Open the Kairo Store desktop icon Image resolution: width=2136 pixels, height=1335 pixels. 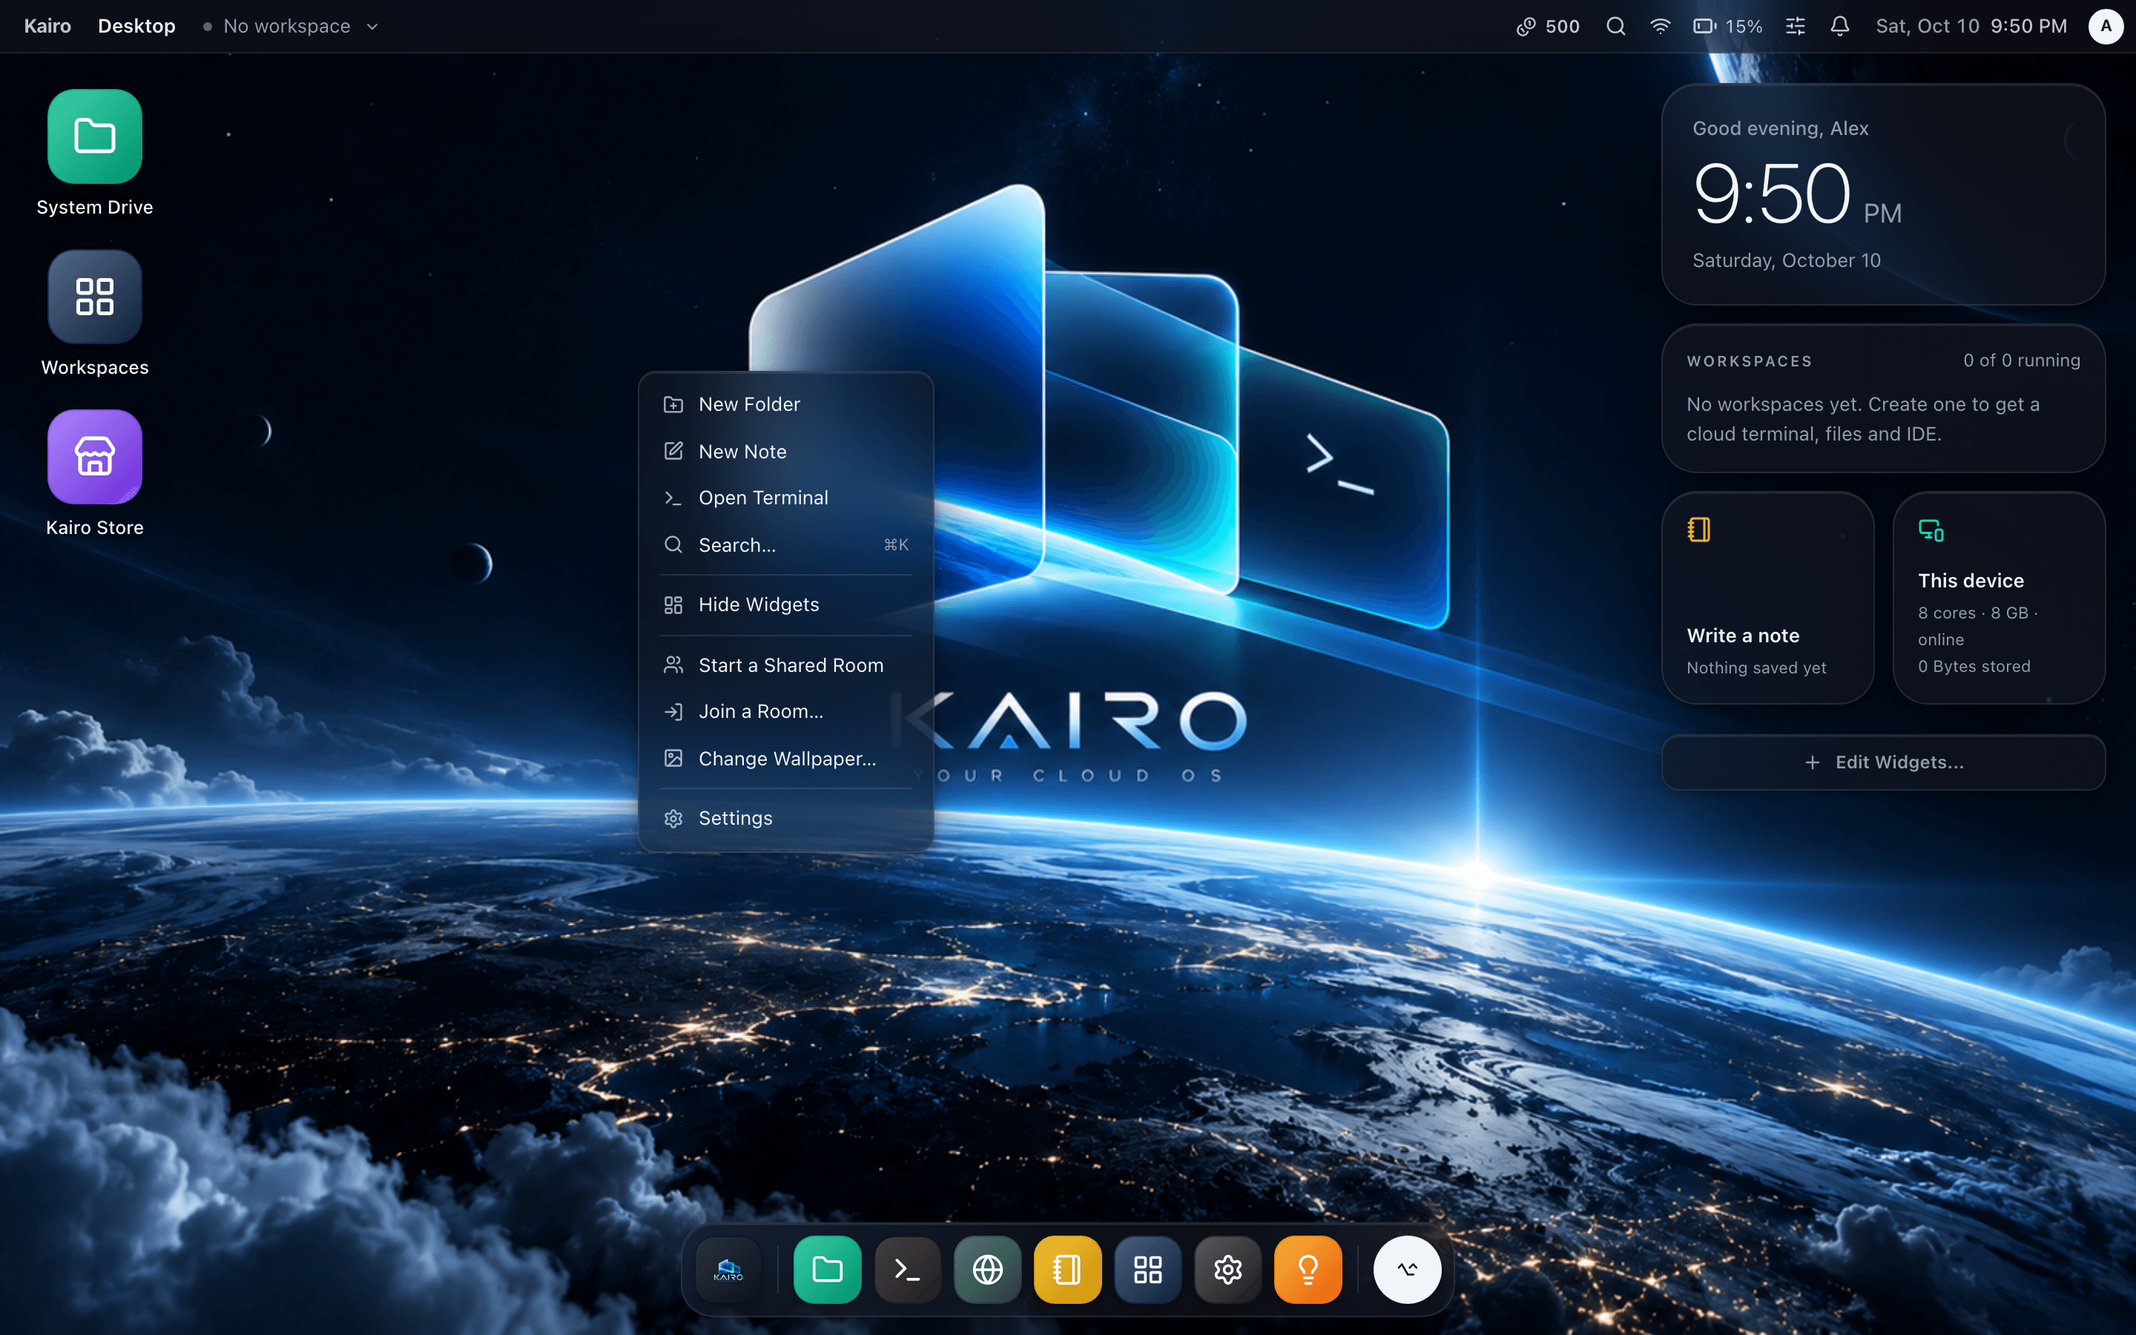tap(94, 456)
